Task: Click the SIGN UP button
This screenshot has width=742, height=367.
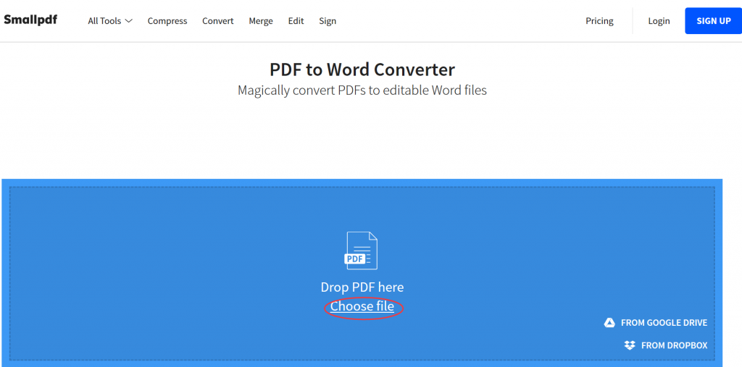Action: (714, 21)
